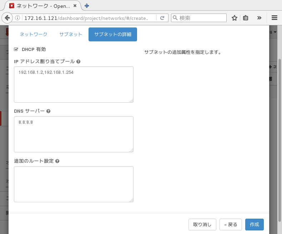
Task: Click the resize grip of IP pool textarea
Action: (131, 101)
